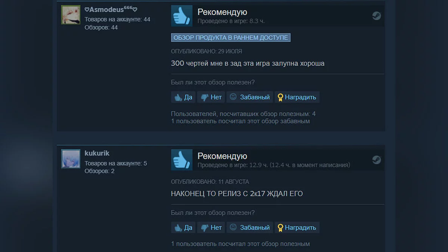Click thumbs-up Рекомендую icon in Asmodeus review
448x252 pixels.
[182, 16]
